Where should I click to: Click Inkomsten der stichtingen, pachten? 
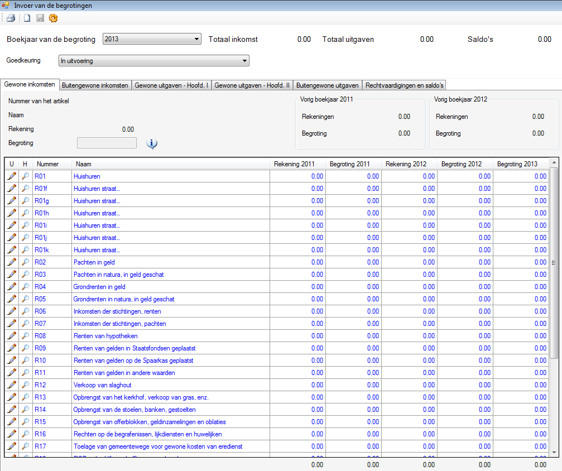120,324
